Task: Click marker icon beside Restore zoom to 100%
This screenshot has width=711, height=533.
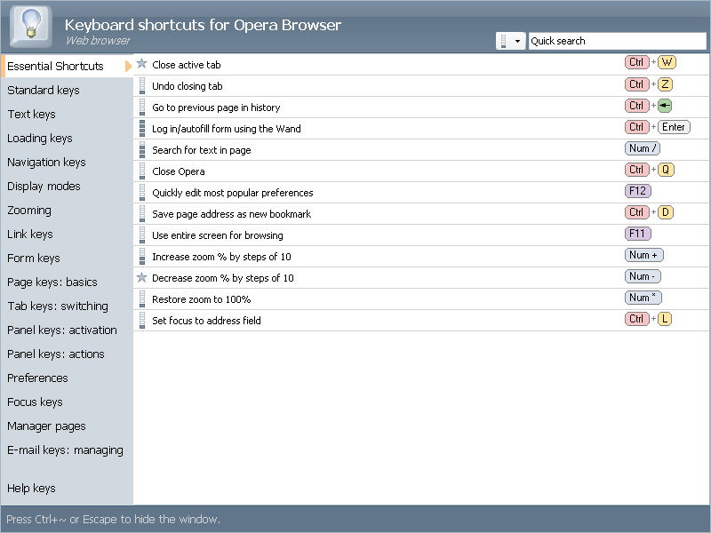Action: 142,298
